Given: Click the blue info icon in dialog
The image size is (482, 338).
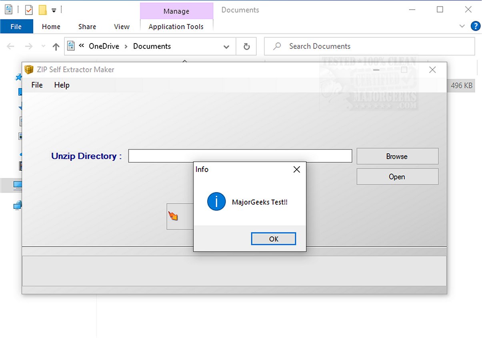Looking at the screenshot, I should coord(216,202).
